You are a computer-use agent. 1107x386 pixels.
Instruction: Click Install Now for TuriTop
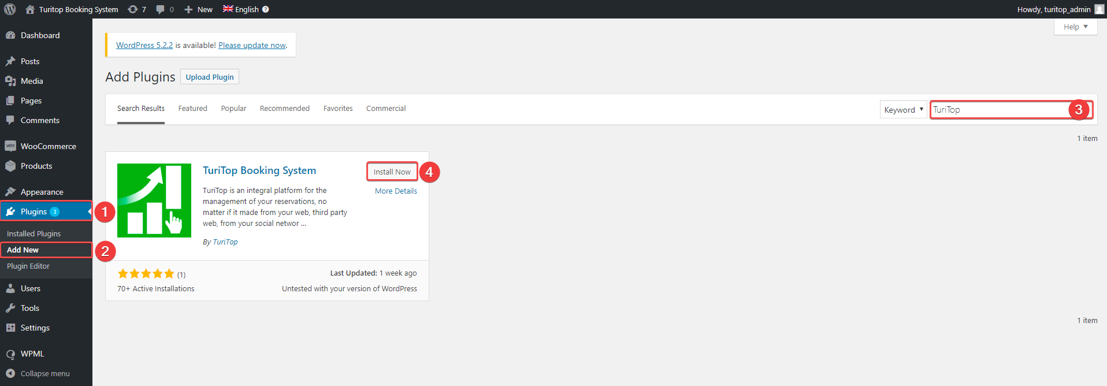pyautogui.click(x=392, y=172)
